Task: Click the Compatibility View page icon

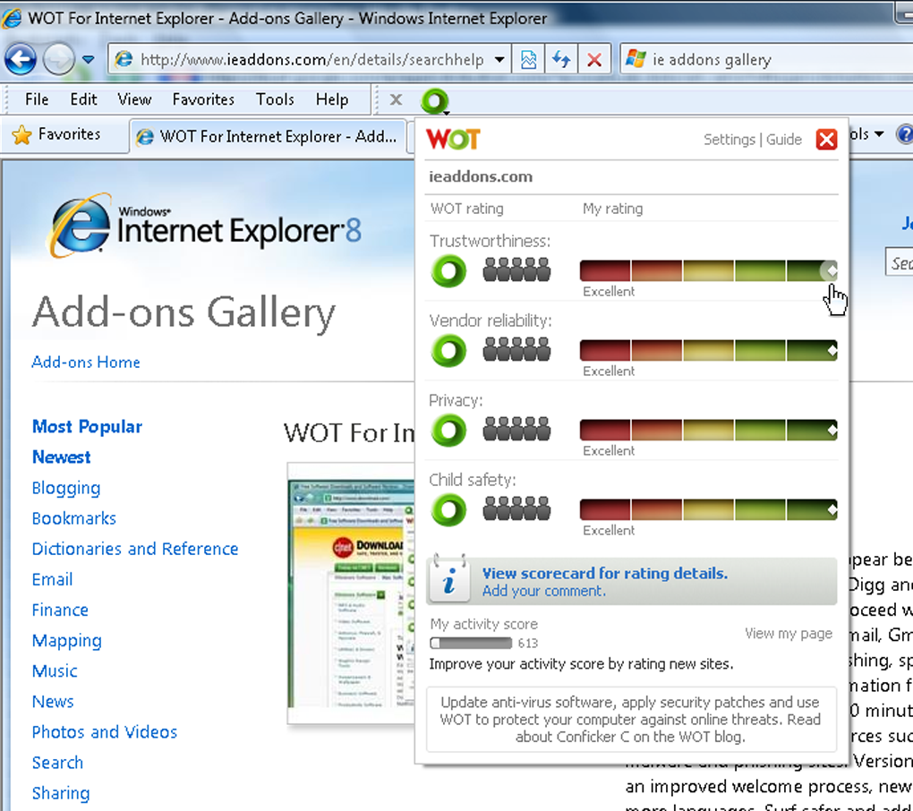Action: (528, 59)
